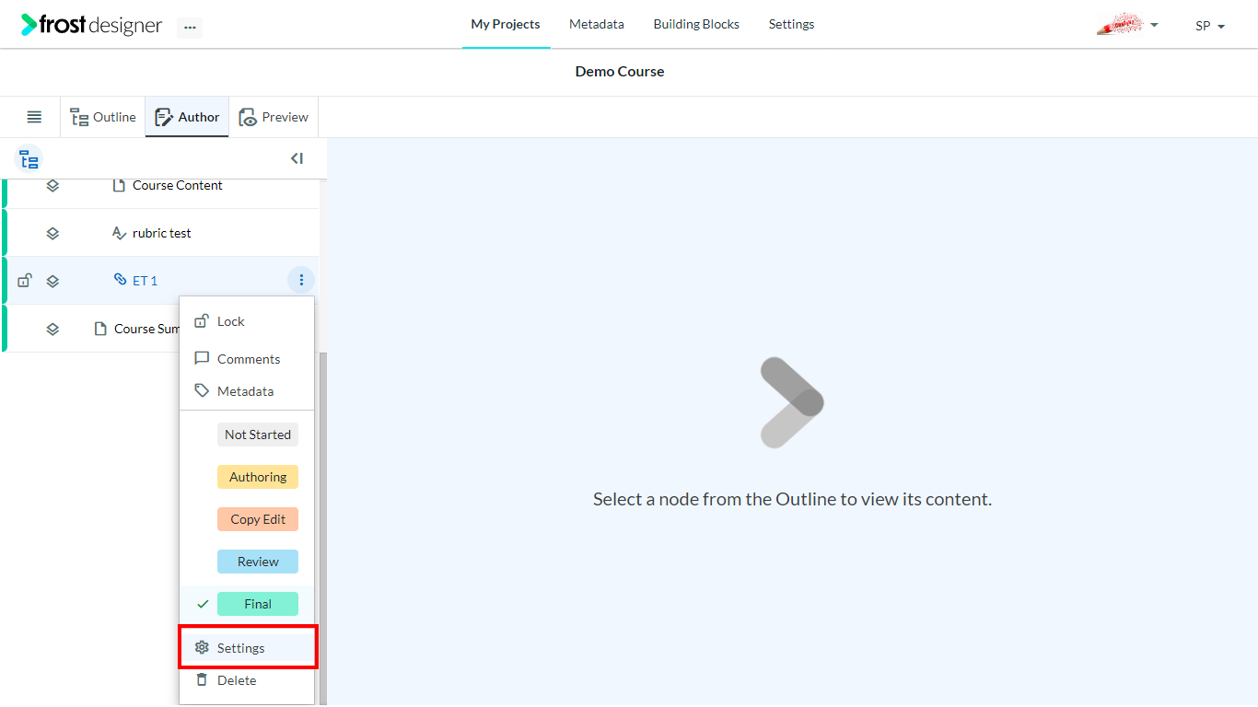This screenshot has height=707, width=1258.
Task: Select the ET 1 node
Action: click(x=145, y=281)
